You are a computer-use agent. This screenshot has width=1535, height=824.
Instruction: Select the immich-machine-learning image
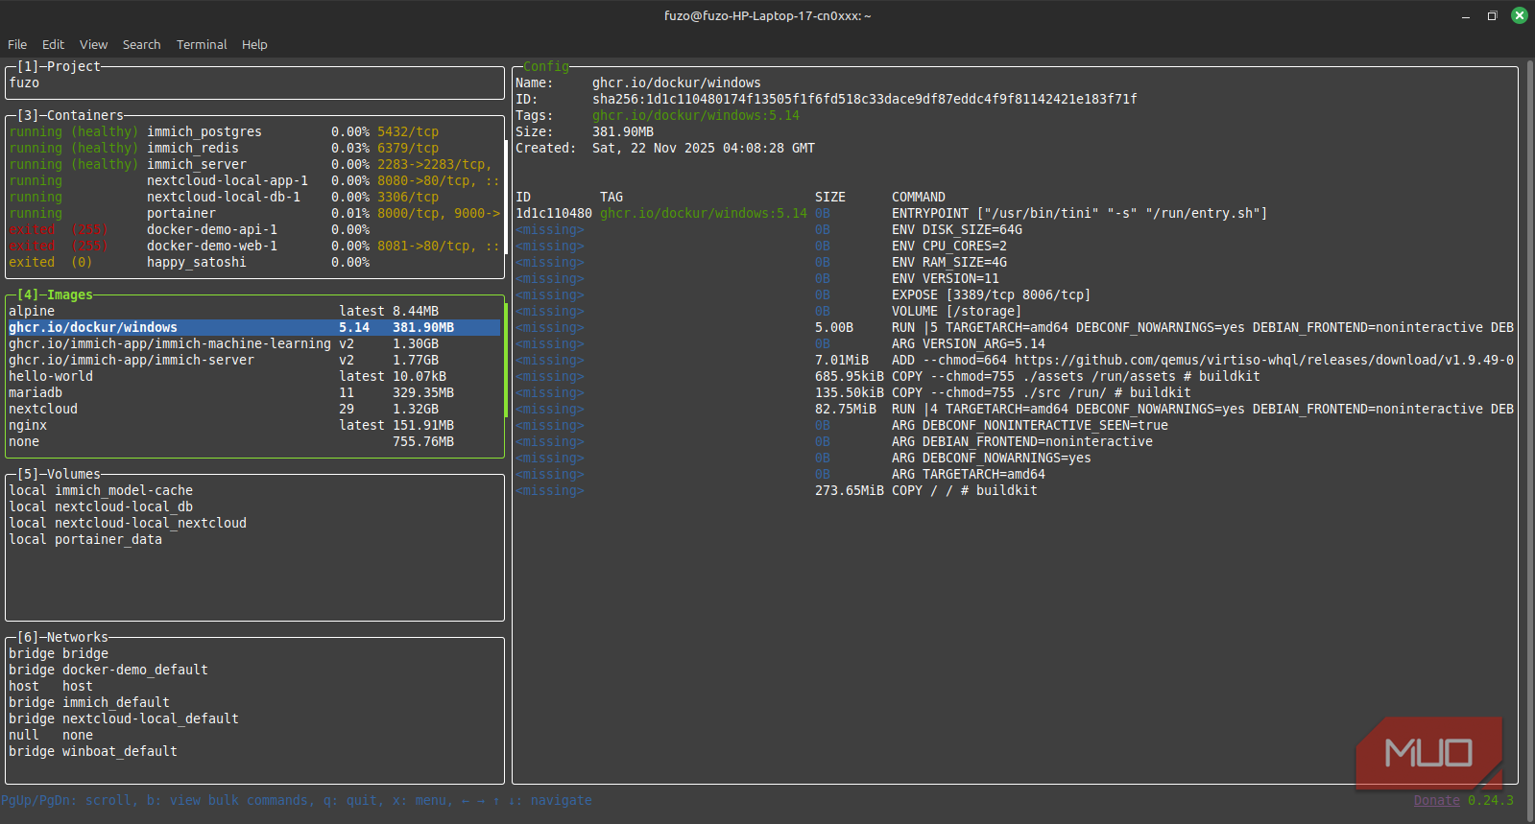point(254,343)
